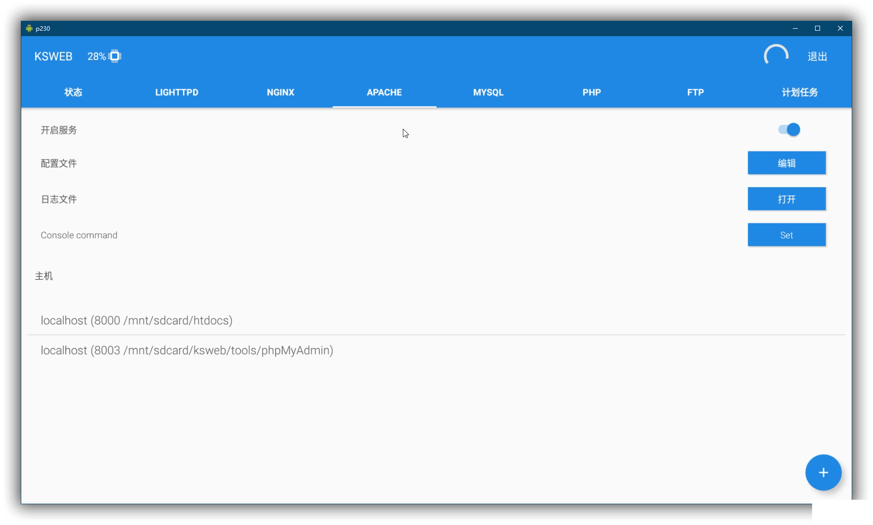This screenshot has width=873, height=525.
Task: Click 退出 to exit app
Action: click(x=817, y=56)
